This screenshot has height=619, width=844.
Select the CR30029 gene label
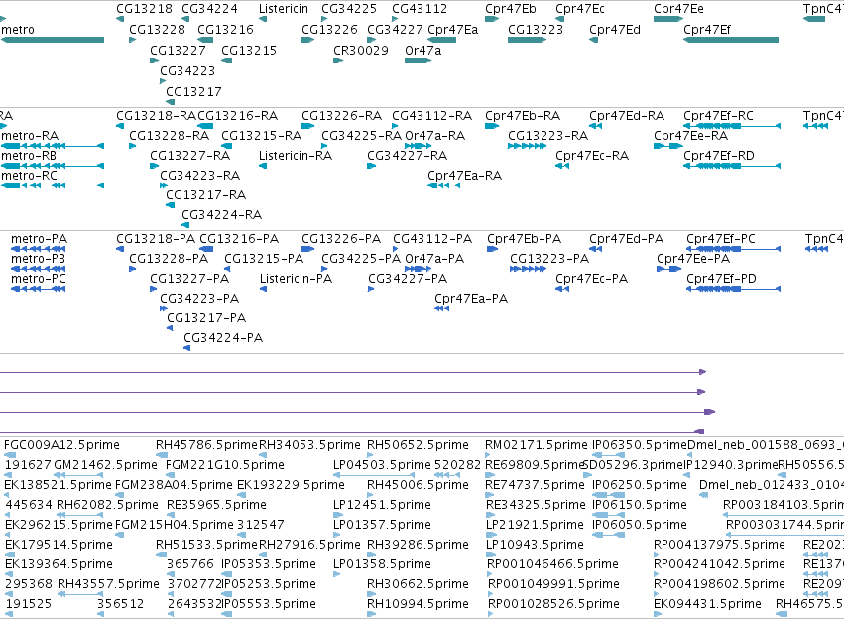pos(361,50)
